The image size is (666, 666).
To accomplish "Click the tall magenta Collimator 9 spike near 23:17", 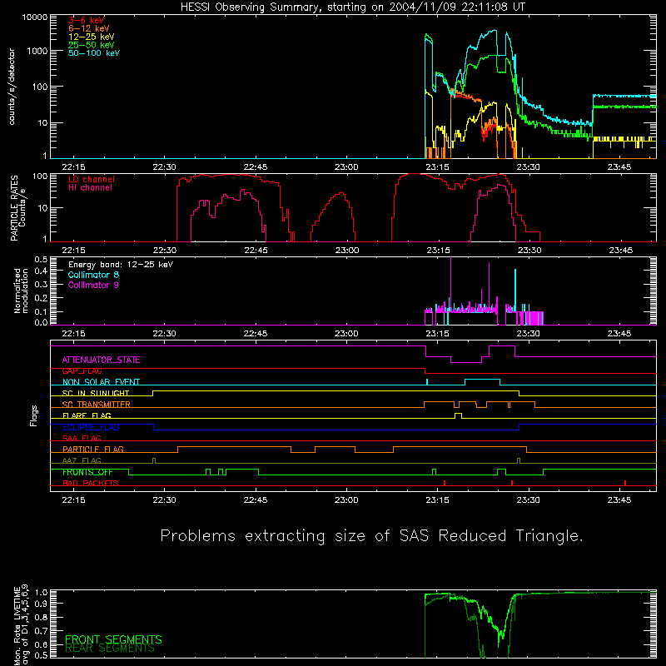I will pyautogui.click(x=450, y=285).
